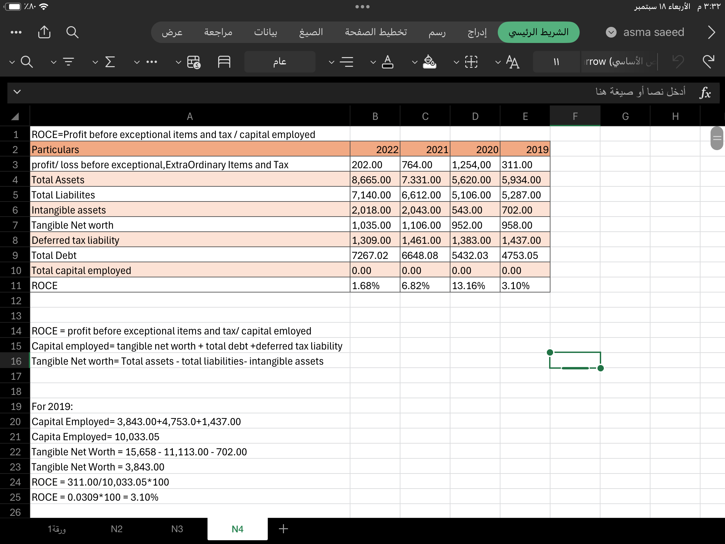Click the cell borders icon
The image size is (725, 544).
[x=471, y=62]
